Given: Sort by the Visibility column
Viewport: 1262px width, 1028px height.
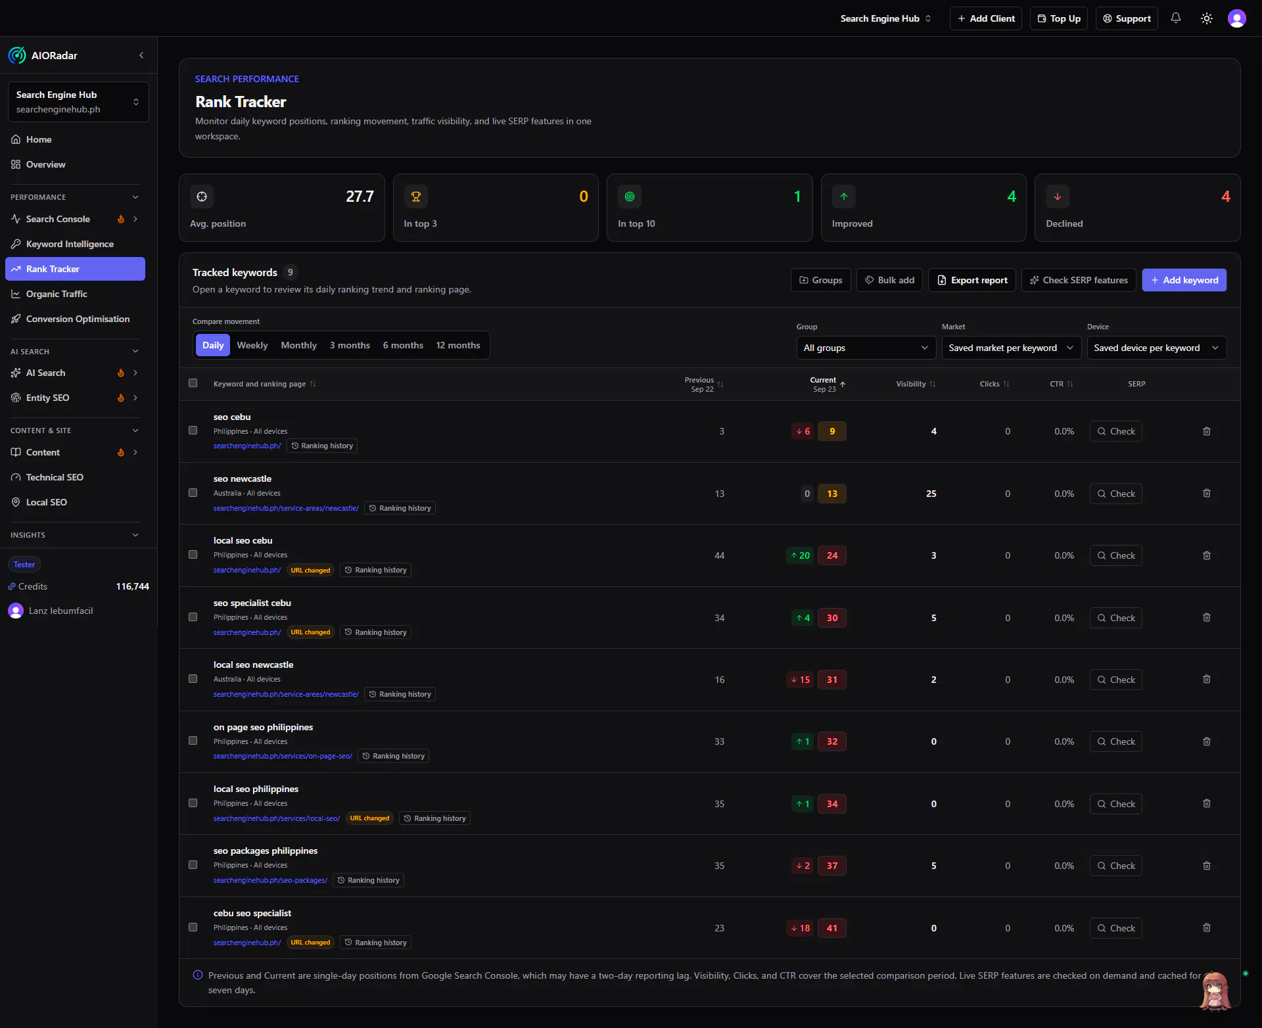Looking at the screenshot, I should pos(916,384).
